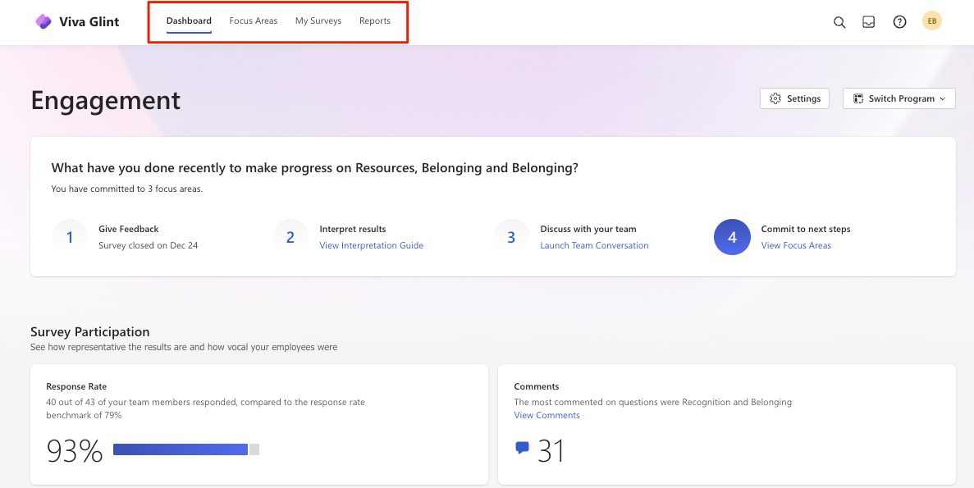Open the View Comments link

pos(546,415)
